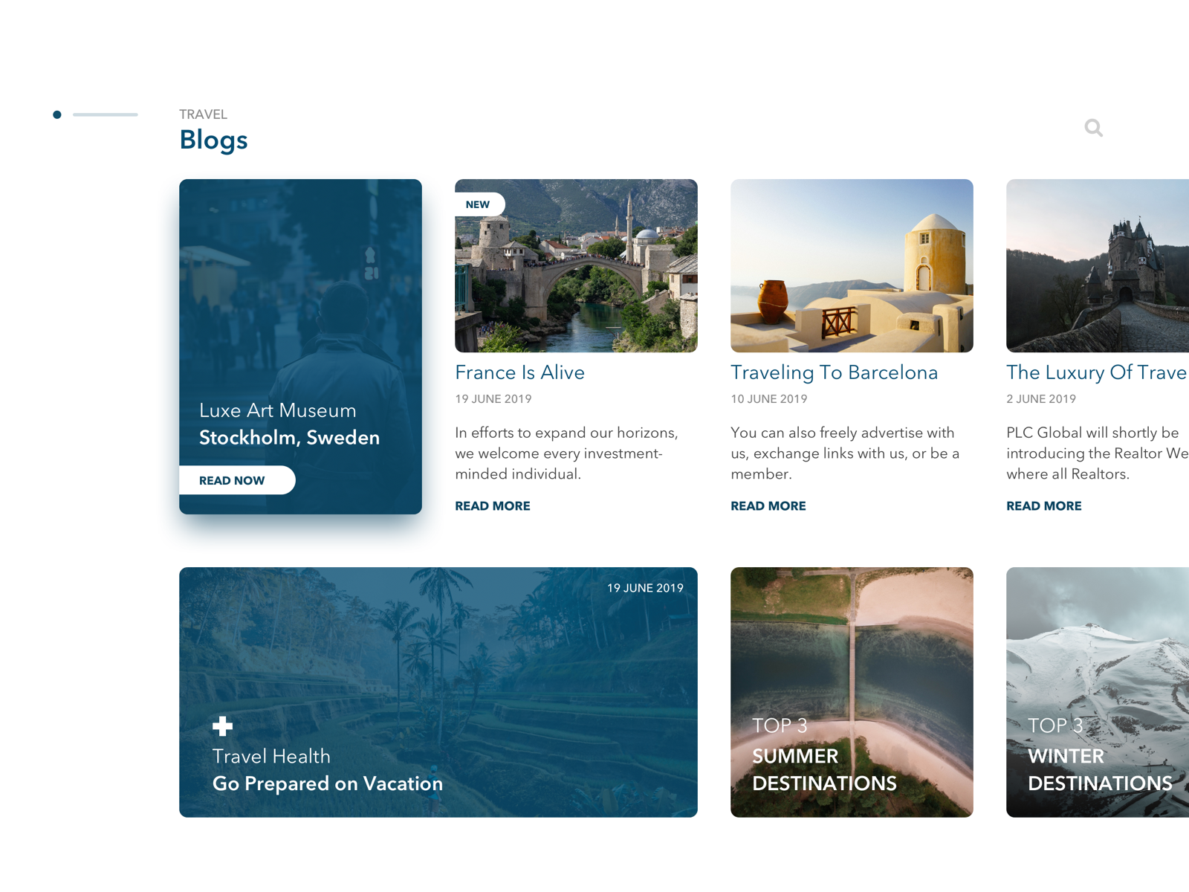The width and height of the screenshot is (1189, 892).
Task: Click READ MORE under Traveling To Barcelona
Action: [768, 505]
